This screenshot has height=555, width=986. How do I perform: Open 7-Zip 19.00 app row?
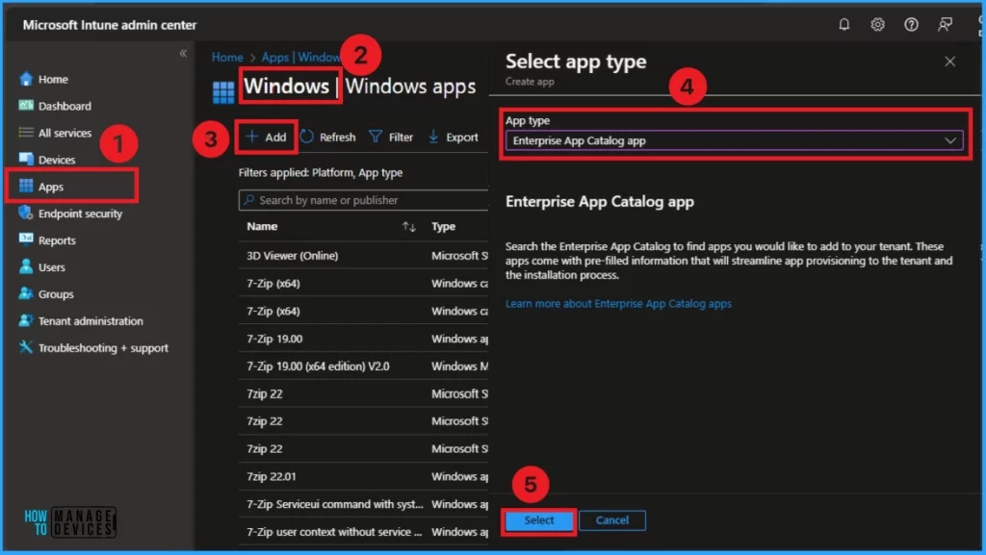click(x=363, y=339)
